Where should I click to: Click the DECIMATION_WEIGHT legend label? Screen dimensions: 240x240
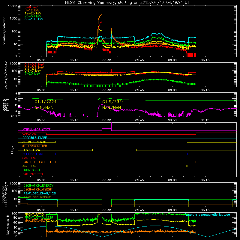38,189
